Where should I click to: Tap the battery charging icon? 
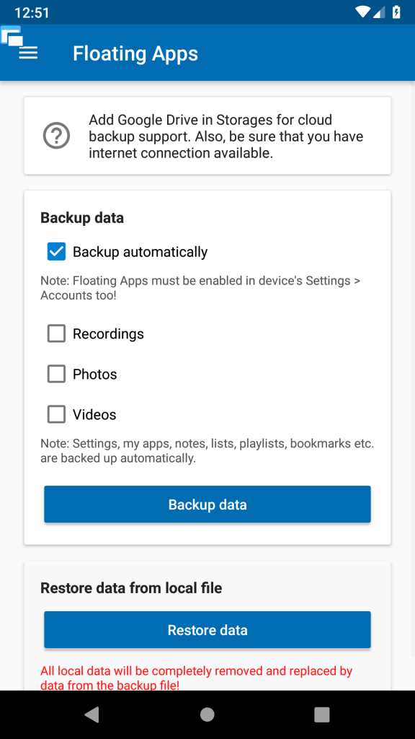pyautogui.click(x=397, y=12)
